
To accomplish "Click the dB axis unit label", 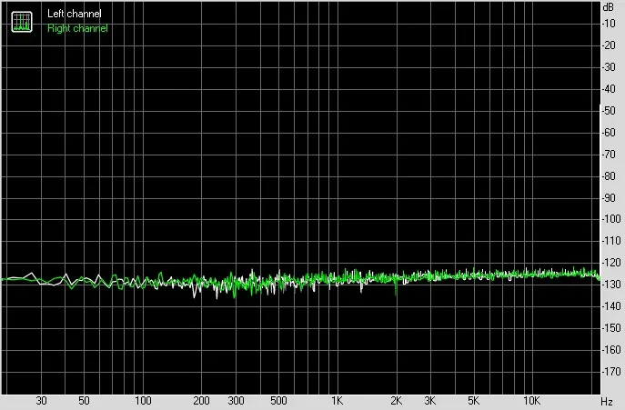I will [x=609, y=7].
